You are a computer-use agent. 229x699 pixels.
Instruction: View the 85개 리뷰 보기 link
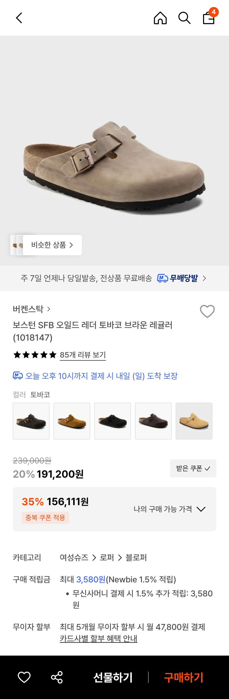83,355
